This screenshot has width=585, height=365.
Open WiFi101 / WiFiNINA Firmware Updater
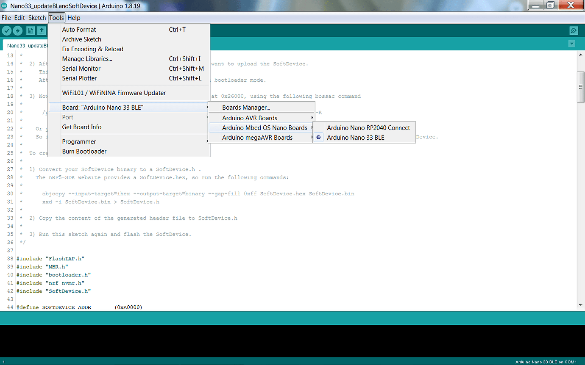(129, 93)
